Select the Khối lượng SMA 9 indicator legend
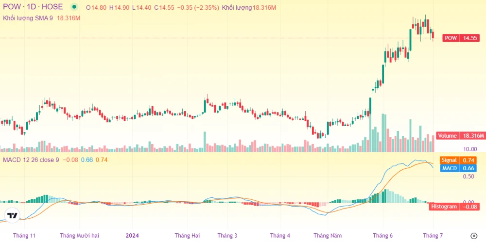The image size is (486, 242). (29, 17)
